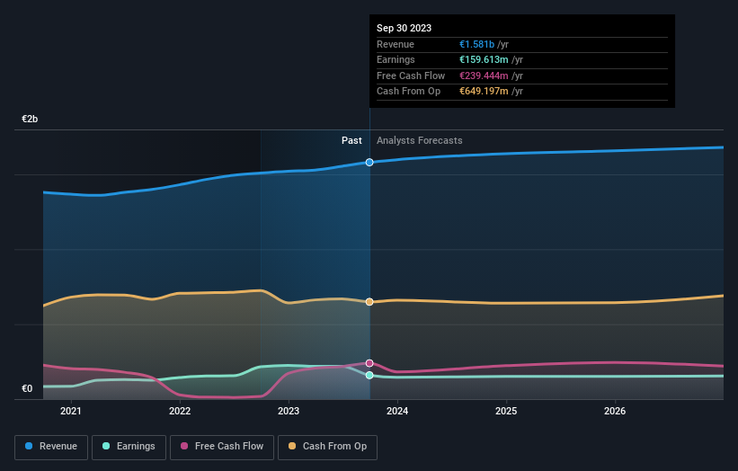The image size is (738, 471).
Task: Toggle the Revenue legend button
Action: pyautogui.click(x=51, y=447)
